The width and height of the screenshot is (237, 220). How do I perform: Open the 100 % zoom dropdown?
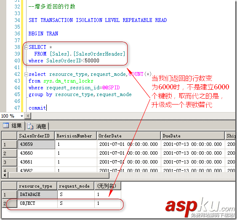tap(22, 116)
